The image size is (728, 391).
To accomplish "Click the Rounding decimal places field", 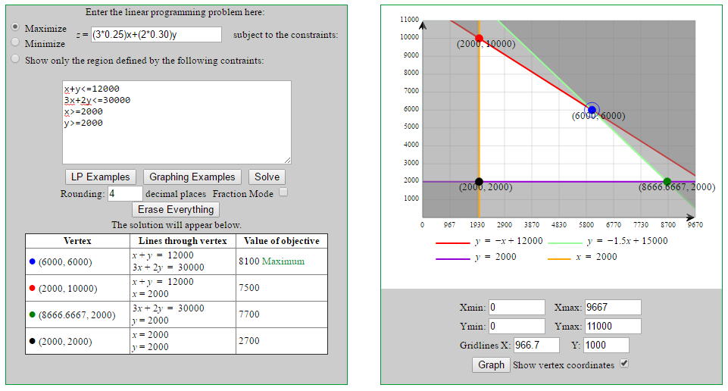I will click(125, 194).
